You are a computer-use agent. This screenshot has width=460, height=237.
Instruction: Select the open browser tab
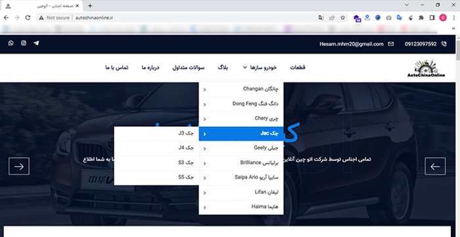(43, 6)
